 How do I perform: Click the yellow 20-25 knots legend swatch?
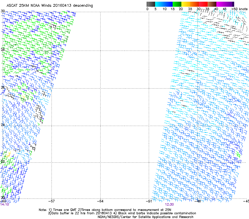pos(186,4)
